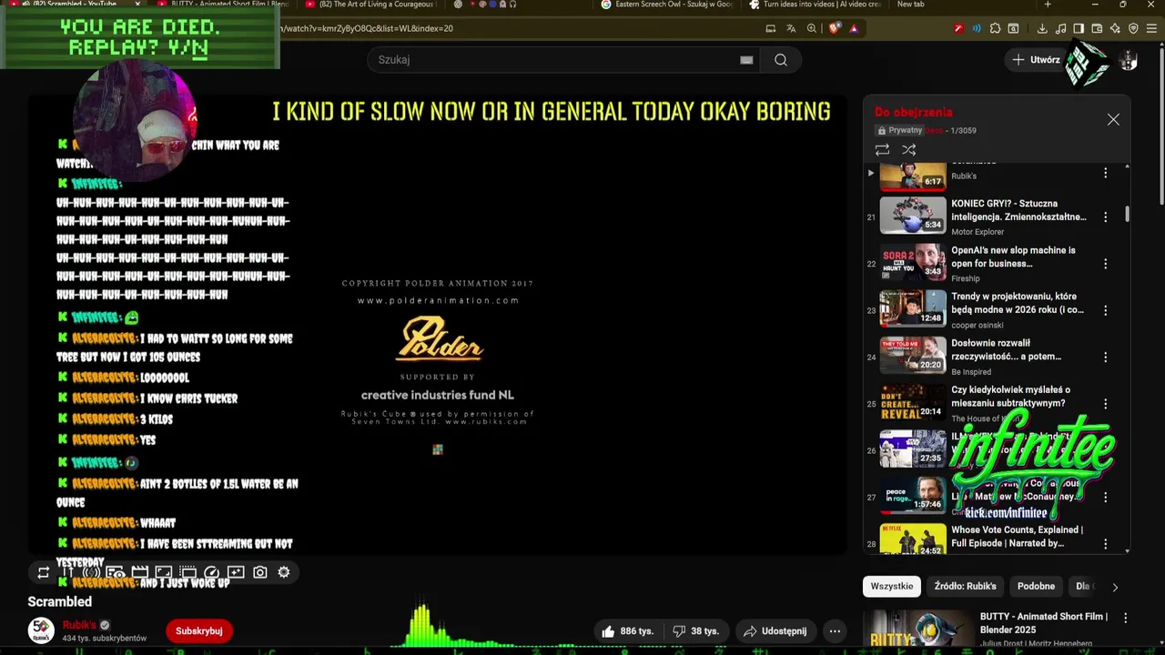Select the Źródło: Rubik's filter chip

pos(965,587)
